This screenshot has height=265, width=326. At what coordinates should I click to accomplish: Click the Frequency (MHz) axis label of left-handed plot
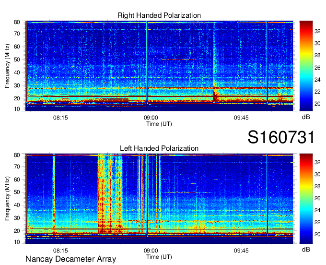click(7, 199)
